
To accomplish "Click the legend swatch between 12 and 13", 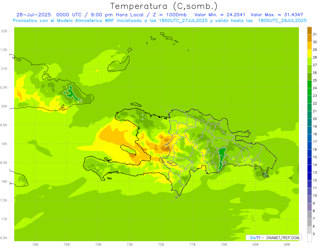I will [x=309, y=176].
